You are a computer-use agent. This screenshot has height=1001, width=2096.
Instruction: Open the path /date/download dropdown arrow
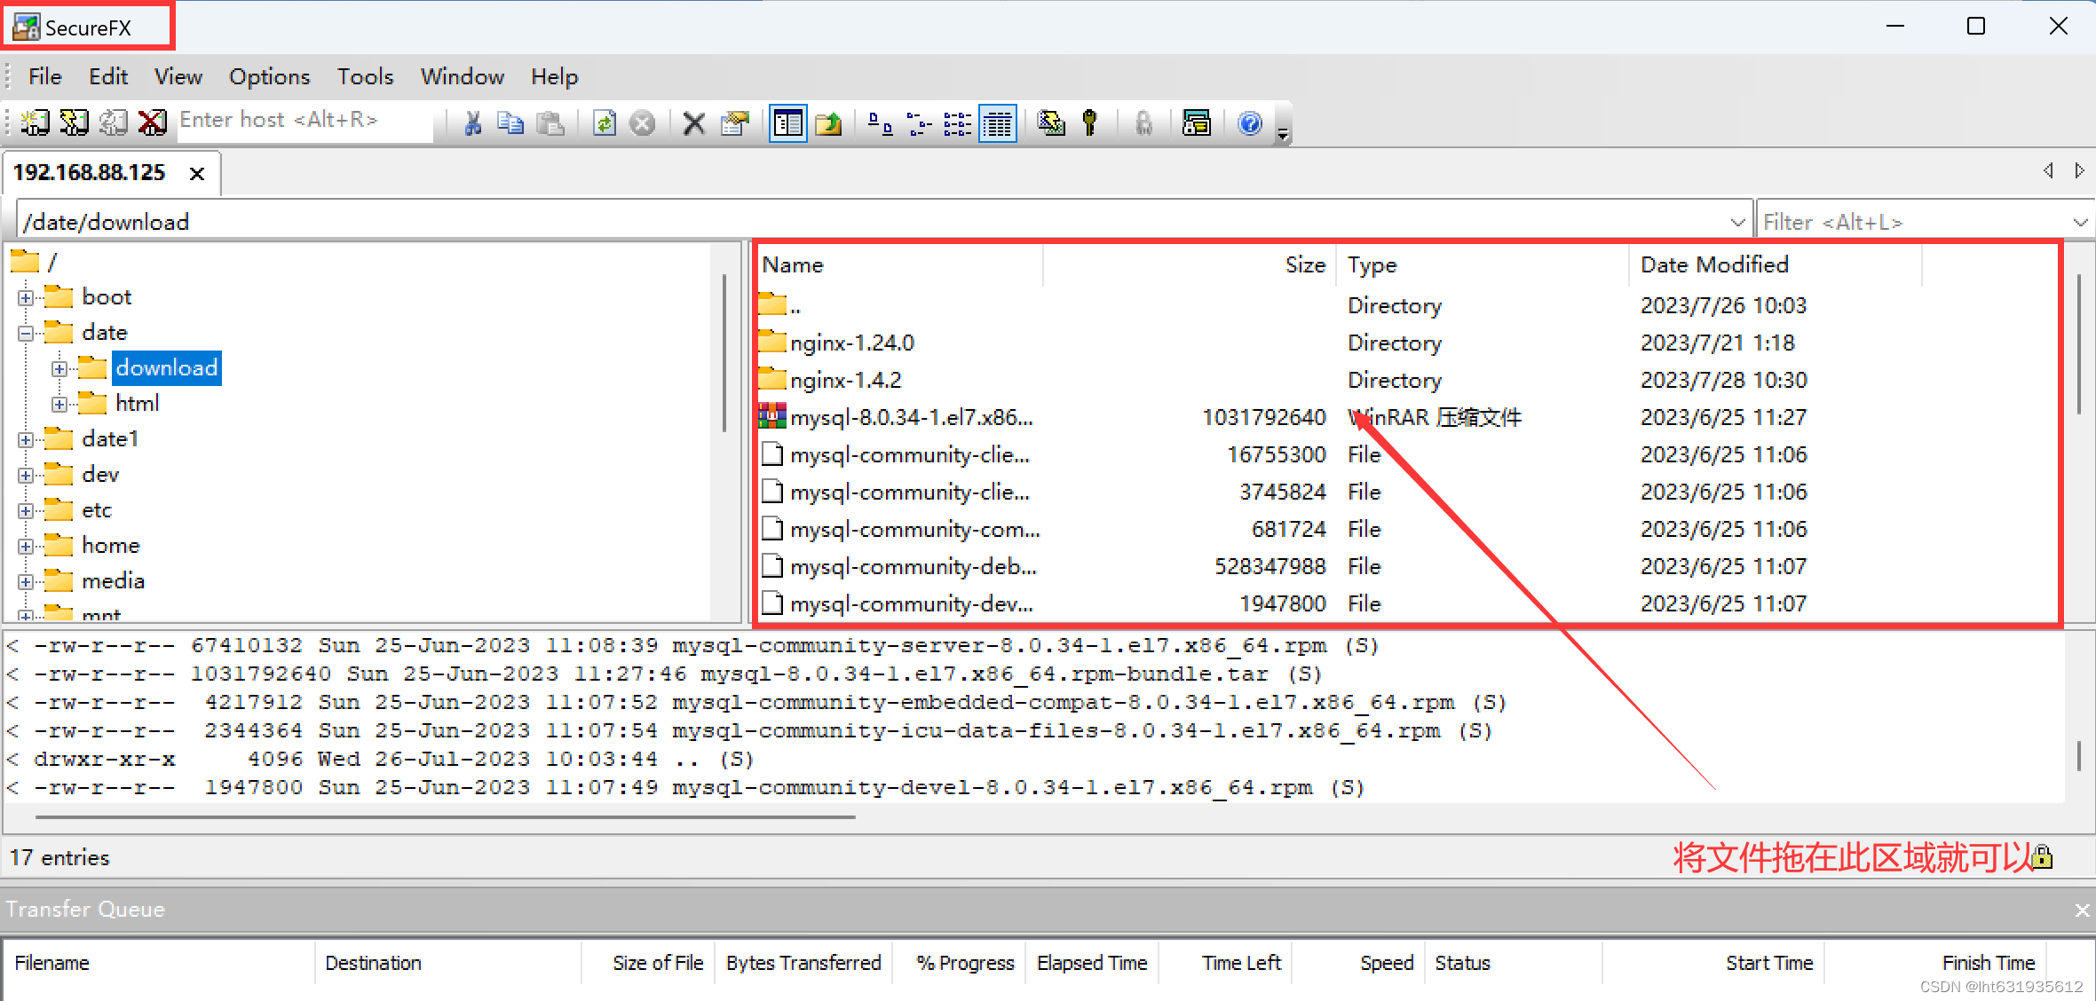point(1737,222)
